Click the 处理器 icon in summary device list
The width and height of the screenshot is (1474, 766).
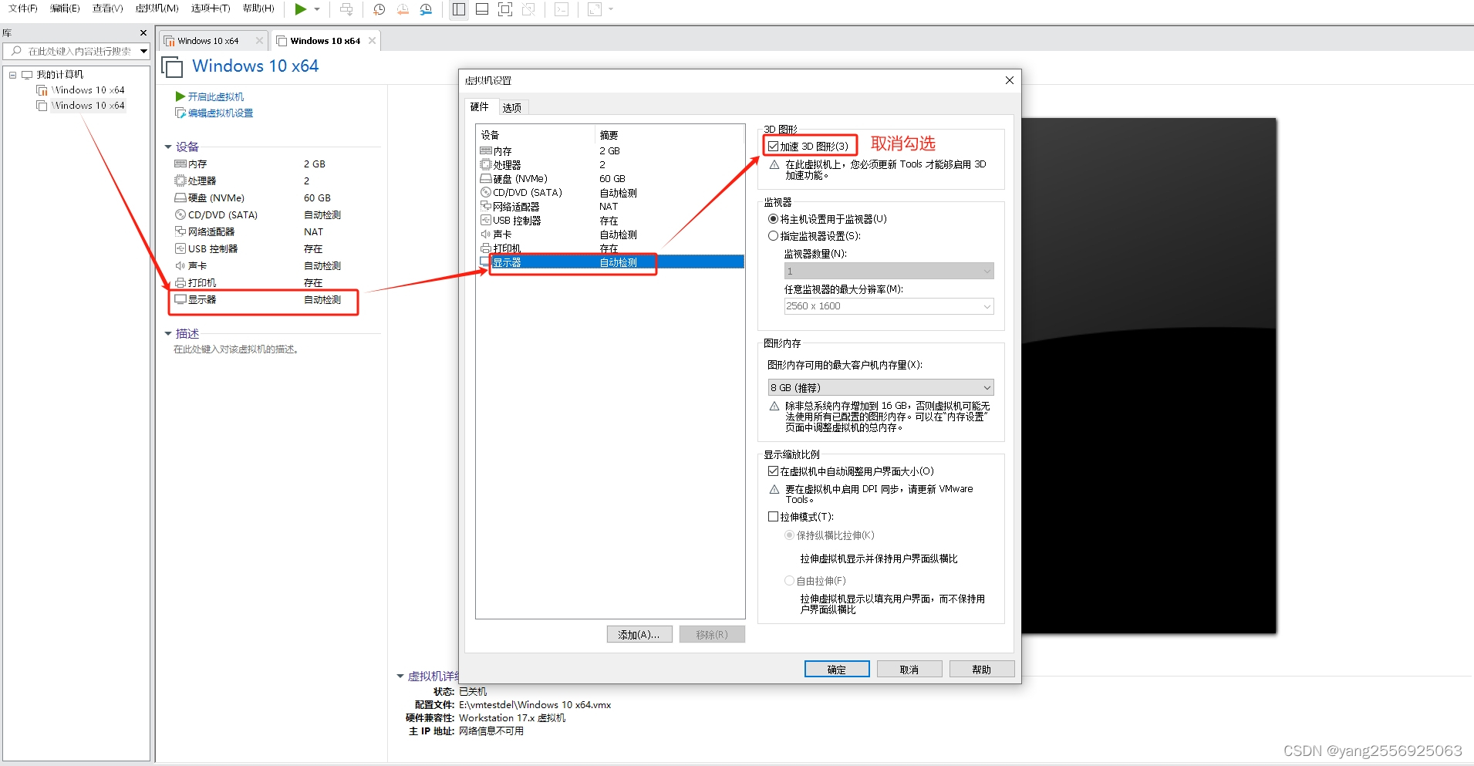(180, 181)
